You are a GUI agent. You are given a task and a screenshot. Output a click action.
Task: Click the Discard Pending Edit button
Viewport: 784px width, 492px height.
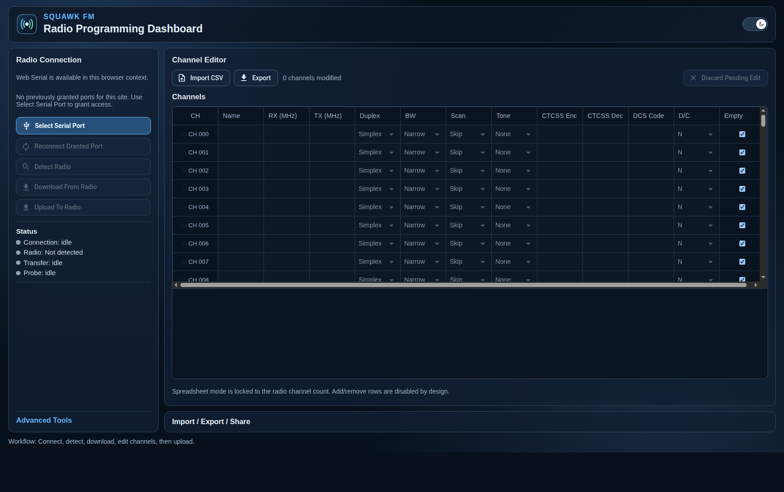726,78
